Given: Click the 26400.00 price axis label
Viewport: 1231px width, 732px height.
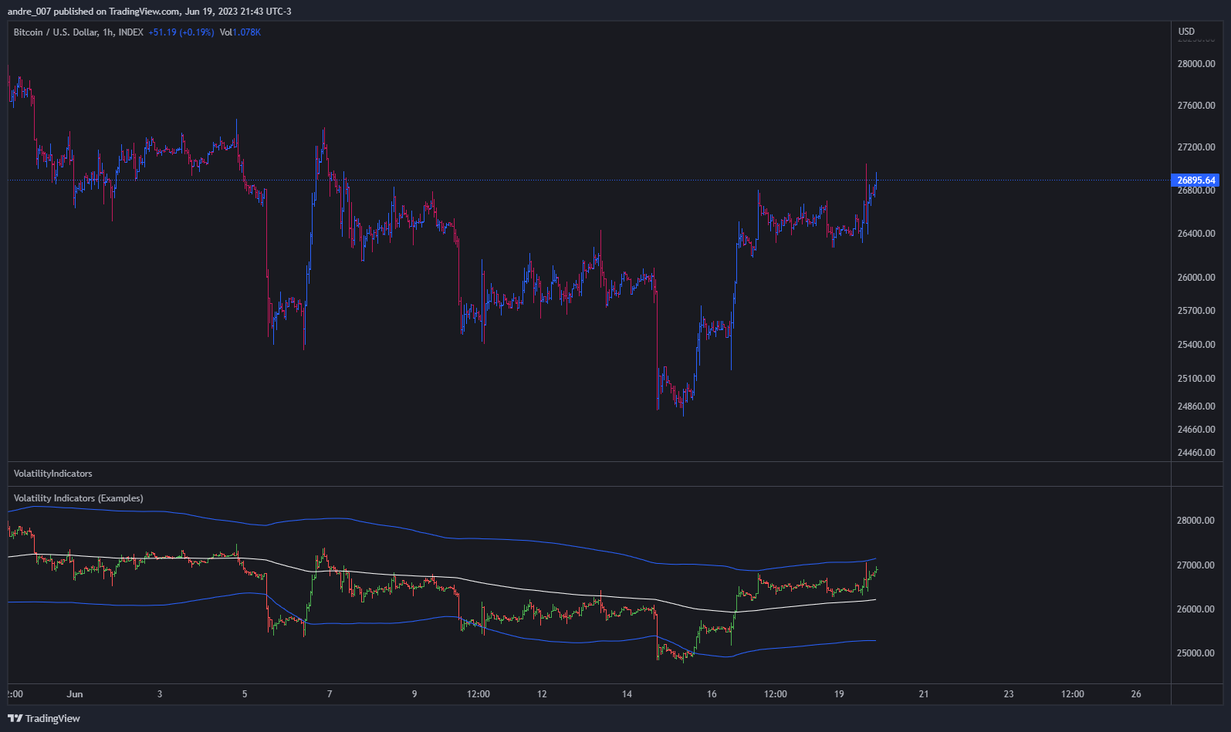Looking at the screenshot, I should 1196,234.
